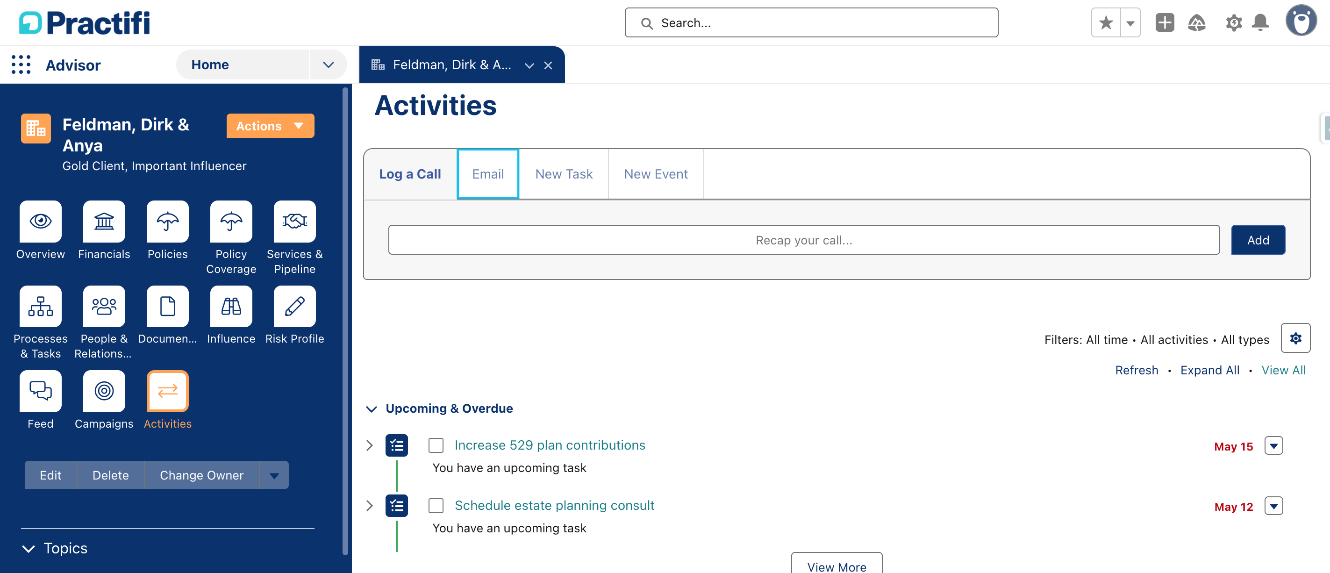Image resolution: width=1330 pixels, height=573 pixels.
Task: Open the Notifications bell
Action: pyautogui.click(x=1260, y=23)
